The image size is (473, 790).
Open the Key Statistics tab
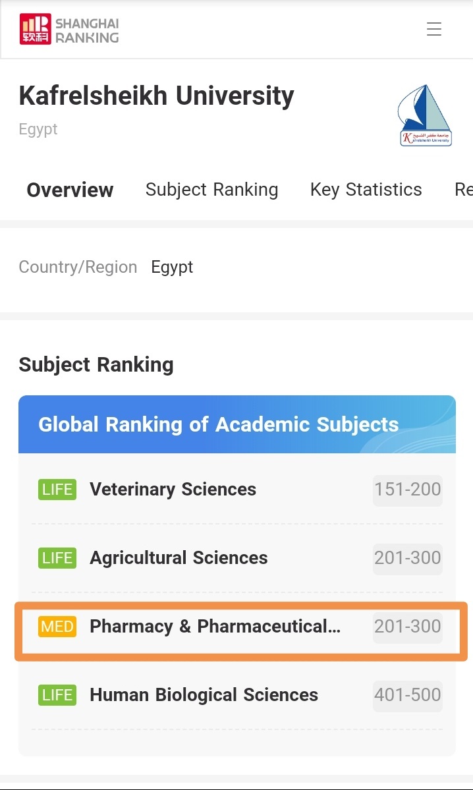tap(366, 190)
